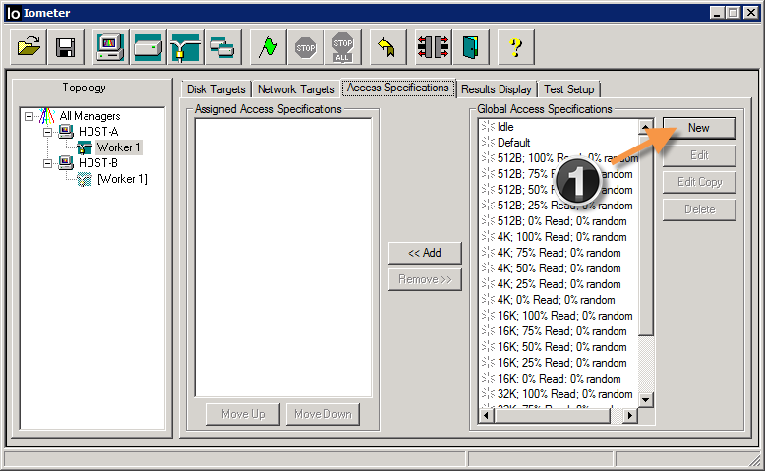Click the Exit door icon in toolbar
The height and width of the screenshot is (471, 765).
click(x=472, y=46)
